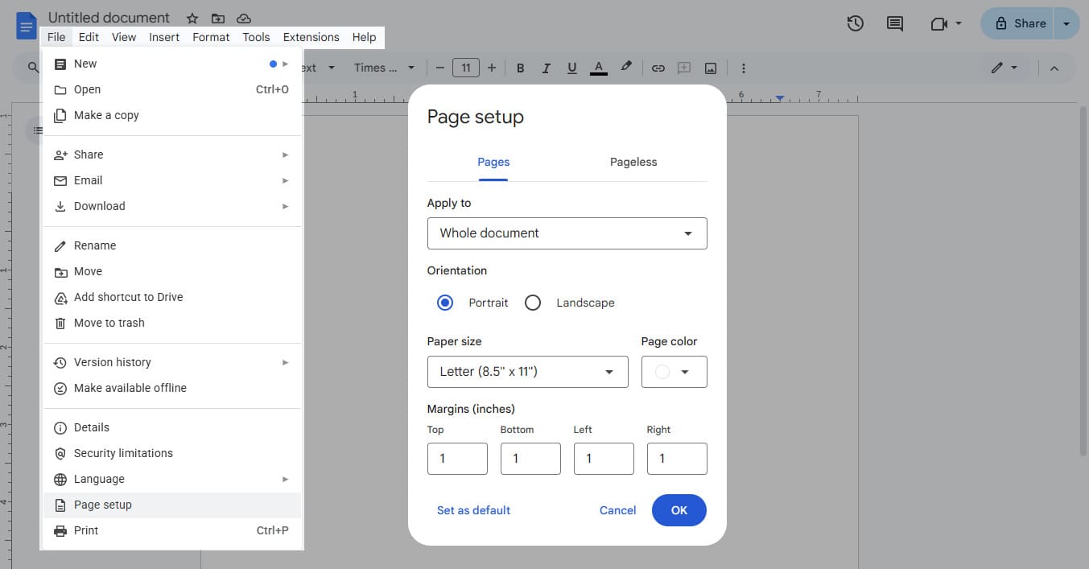Viewport: 1089px width, 569px height.
Task: Click Set as default in Page setup
Action: tap(473, 509)
